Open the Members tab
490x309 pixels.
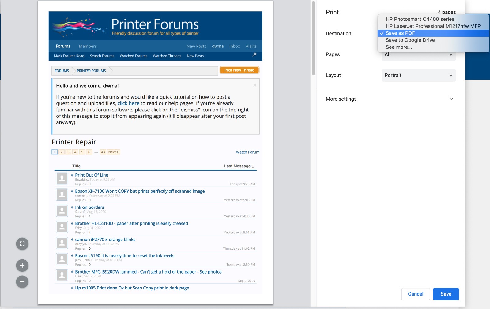coord(88,46)
